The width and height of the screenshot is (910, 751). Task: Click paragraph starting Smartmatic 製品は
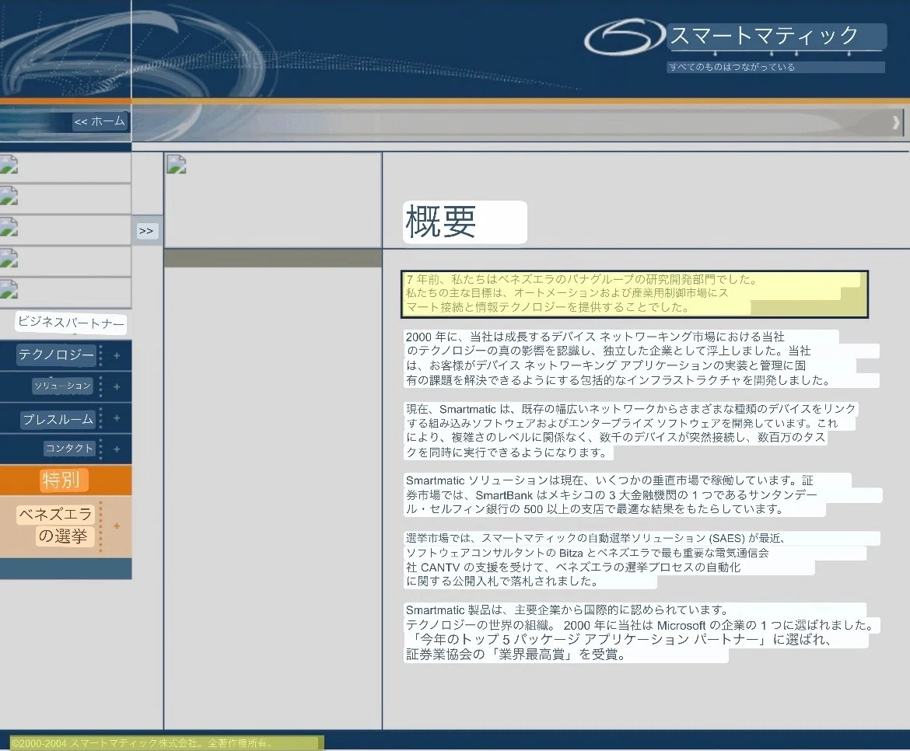(643, 633)
